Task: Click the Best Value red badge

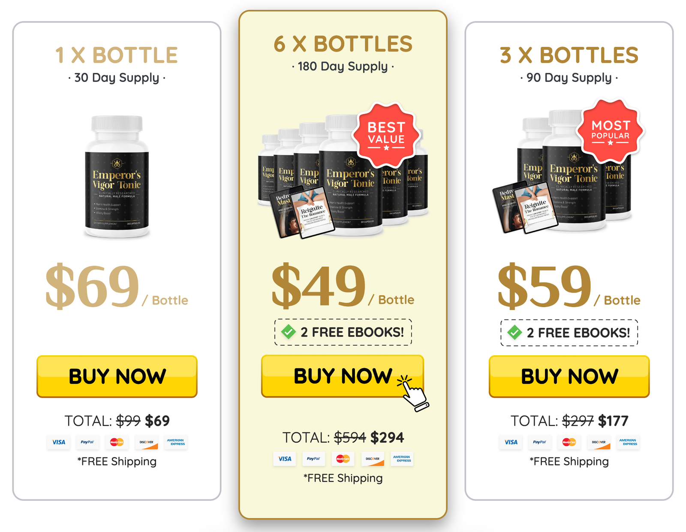Action: [x=386, y=135]
